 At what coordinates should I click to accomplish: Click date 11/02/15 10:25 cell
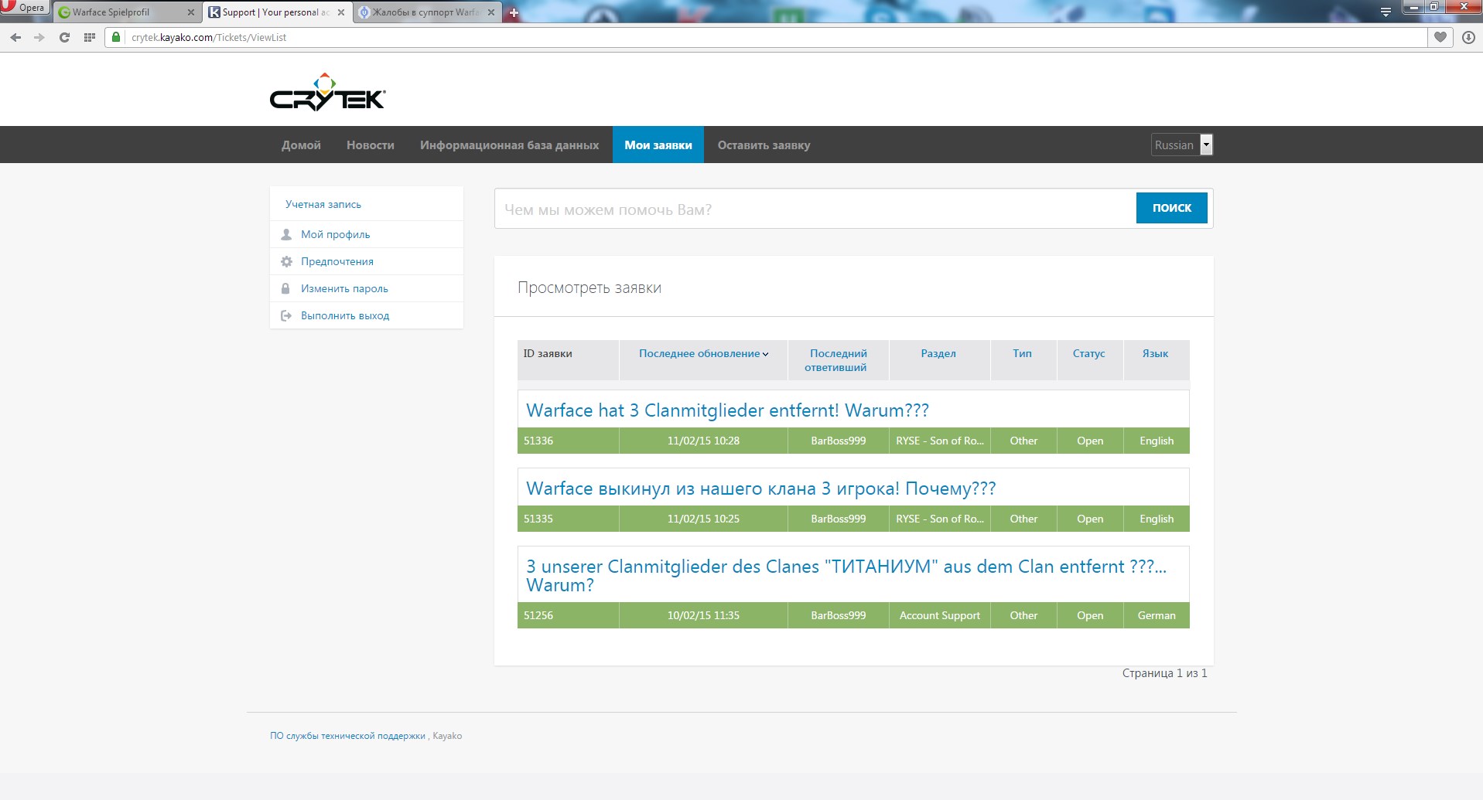point(703,519)
